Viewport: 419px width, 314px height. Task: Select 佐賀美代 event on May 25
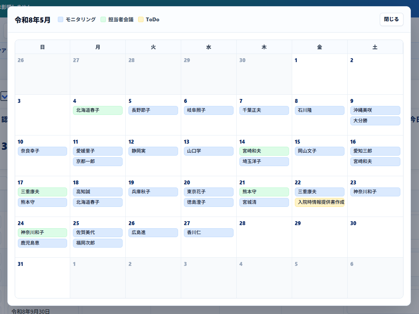pos(98,232)
